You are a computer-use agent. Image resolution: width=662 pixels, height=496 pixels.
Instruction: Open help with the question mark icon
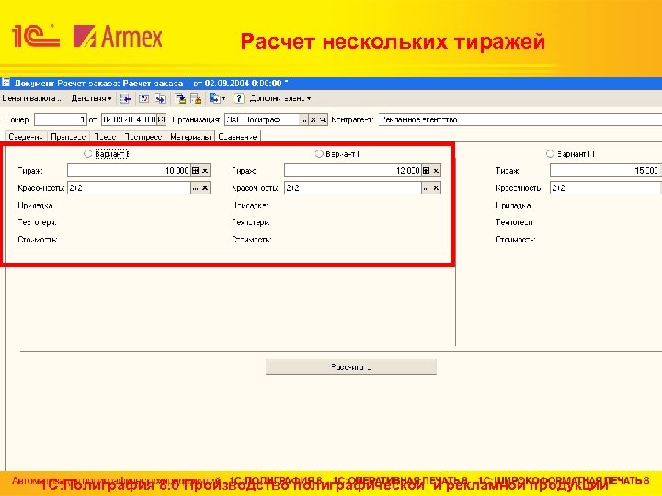pyautogui.click(x=238, y=98)
